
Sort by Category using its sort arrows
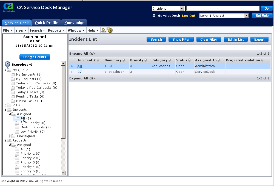click(x=170, y=60)
